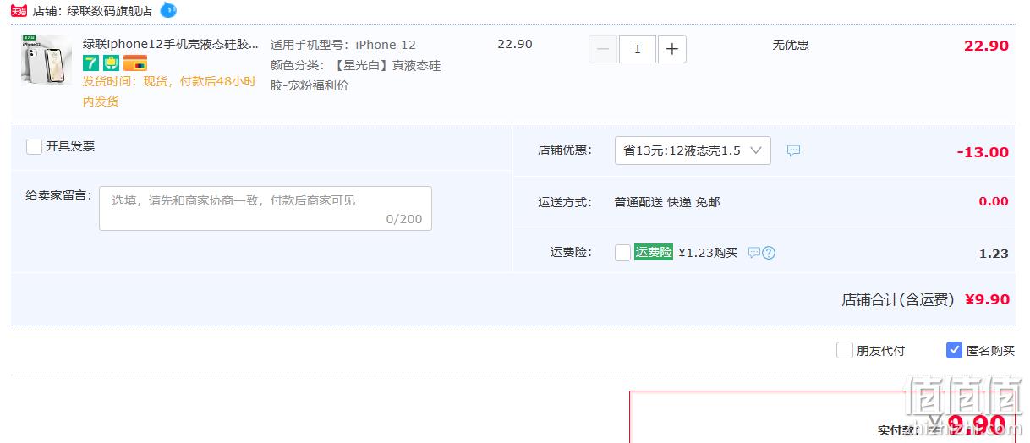1030x443 pixels.
Task: Click the credit card payment icon
Action: (x=135, y=63)
